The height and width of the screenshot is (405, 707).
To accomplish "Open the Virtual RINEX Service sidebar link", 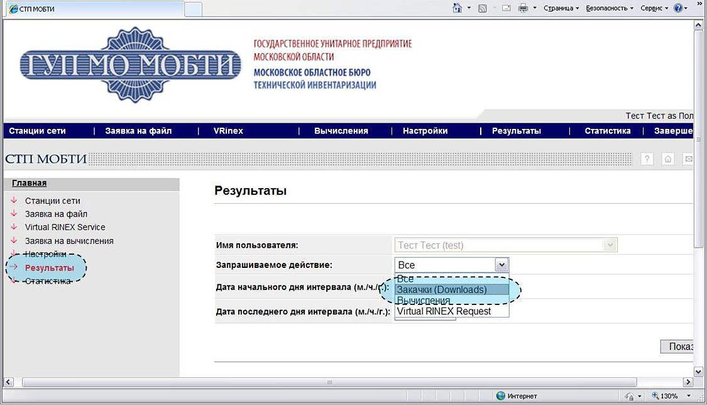I will [65, 227].
